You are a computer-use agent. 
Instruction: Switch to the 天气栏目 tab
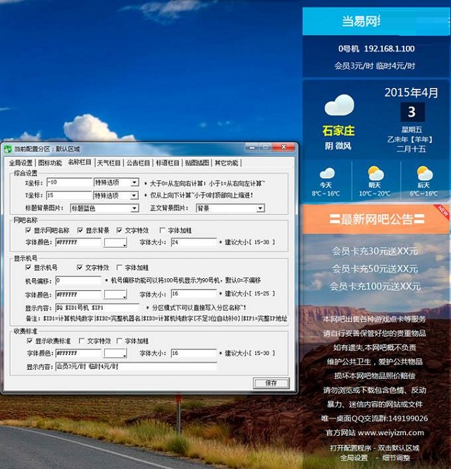tap(109, 163)
